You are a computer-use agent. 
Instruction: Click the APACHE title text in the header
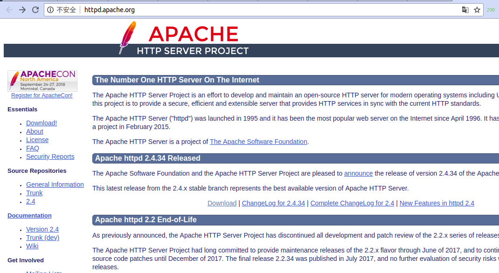point(194,34)
